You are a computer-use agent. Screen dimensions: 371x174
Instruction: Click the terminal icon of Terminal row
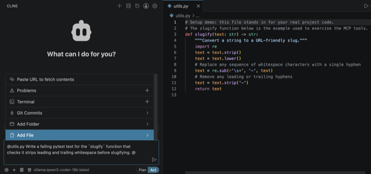pos(12,102)
